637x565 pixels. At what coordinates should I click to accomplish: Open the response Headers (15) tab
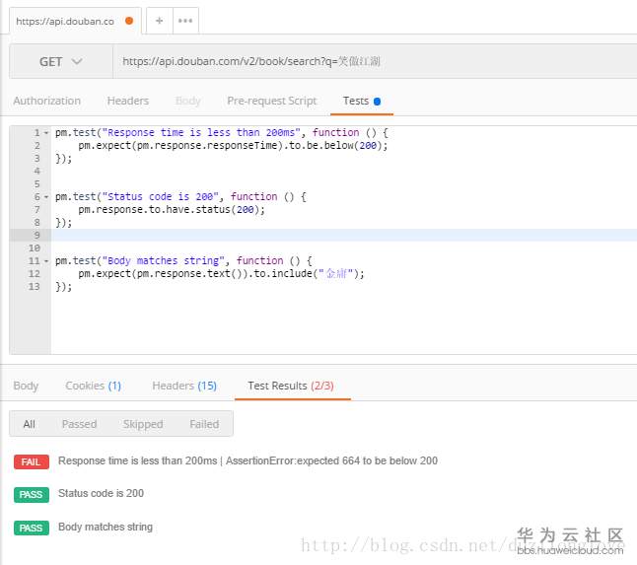184,386
